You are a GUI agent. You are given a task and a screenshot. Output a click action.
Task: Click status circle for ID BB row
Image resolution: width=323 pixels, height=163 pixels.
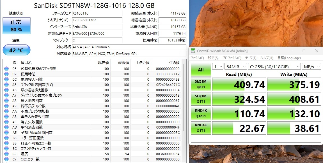(x=6, y=143)
